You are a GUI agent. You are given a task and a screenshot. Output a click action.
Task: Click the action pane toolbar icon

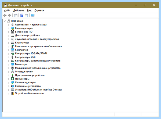coord(27,16)
